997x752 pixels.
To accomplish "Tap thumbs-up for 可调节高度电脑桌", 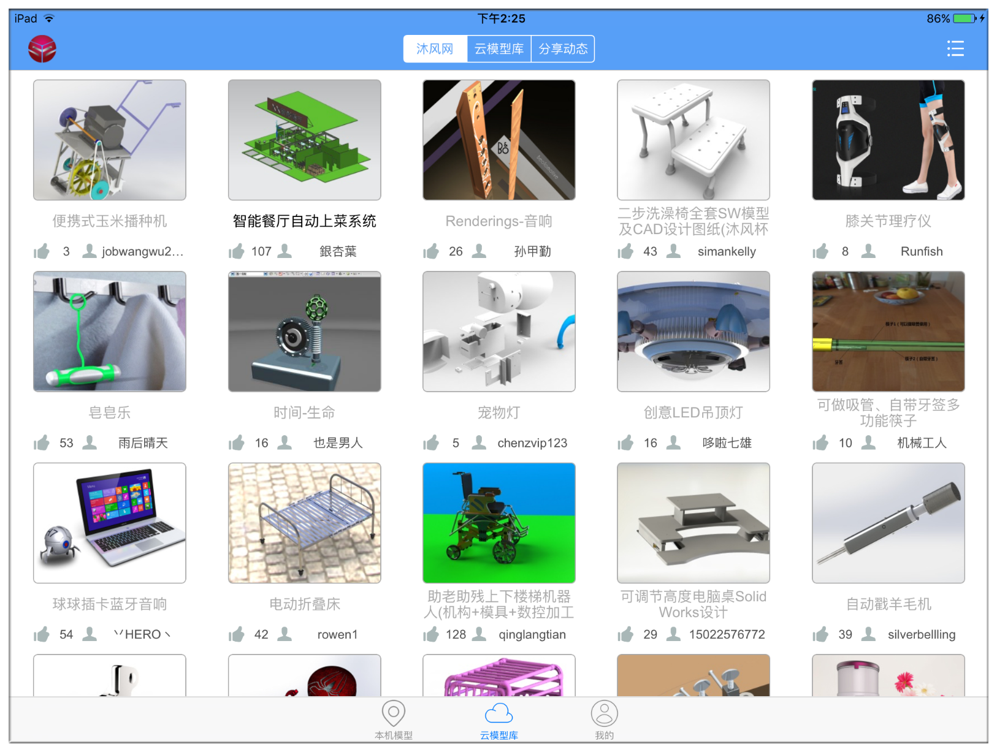I will [625, 634].
